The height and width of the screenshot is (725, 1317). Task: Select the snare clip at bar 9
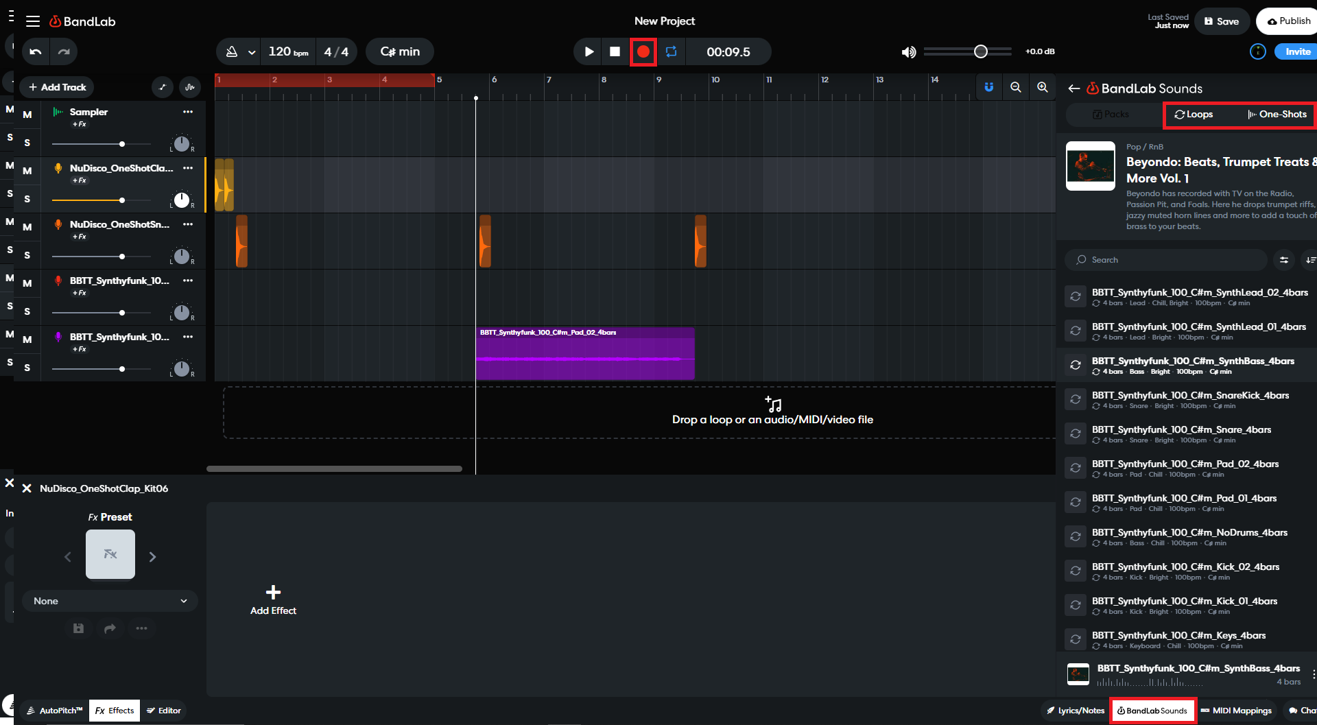[700, 241]
